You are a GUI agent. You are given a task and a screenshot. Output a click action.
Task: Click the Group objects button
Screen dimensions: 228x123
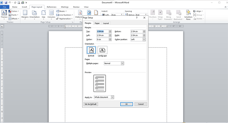(198, 15)
